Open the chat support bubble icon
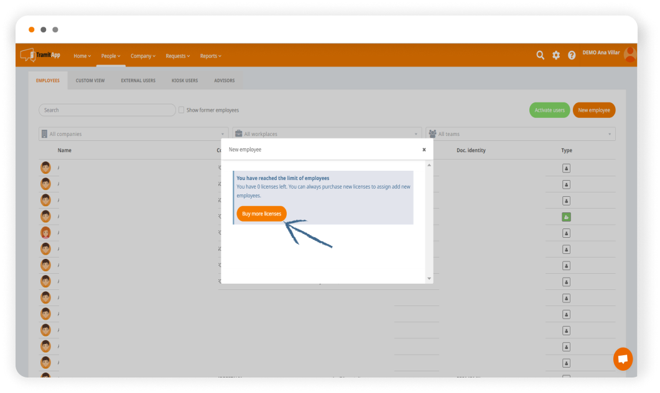 [x=622, y=359]
